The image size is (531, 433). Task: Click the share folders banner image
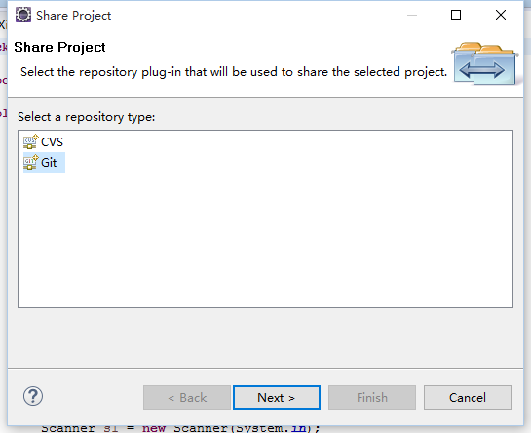(484, 63)
